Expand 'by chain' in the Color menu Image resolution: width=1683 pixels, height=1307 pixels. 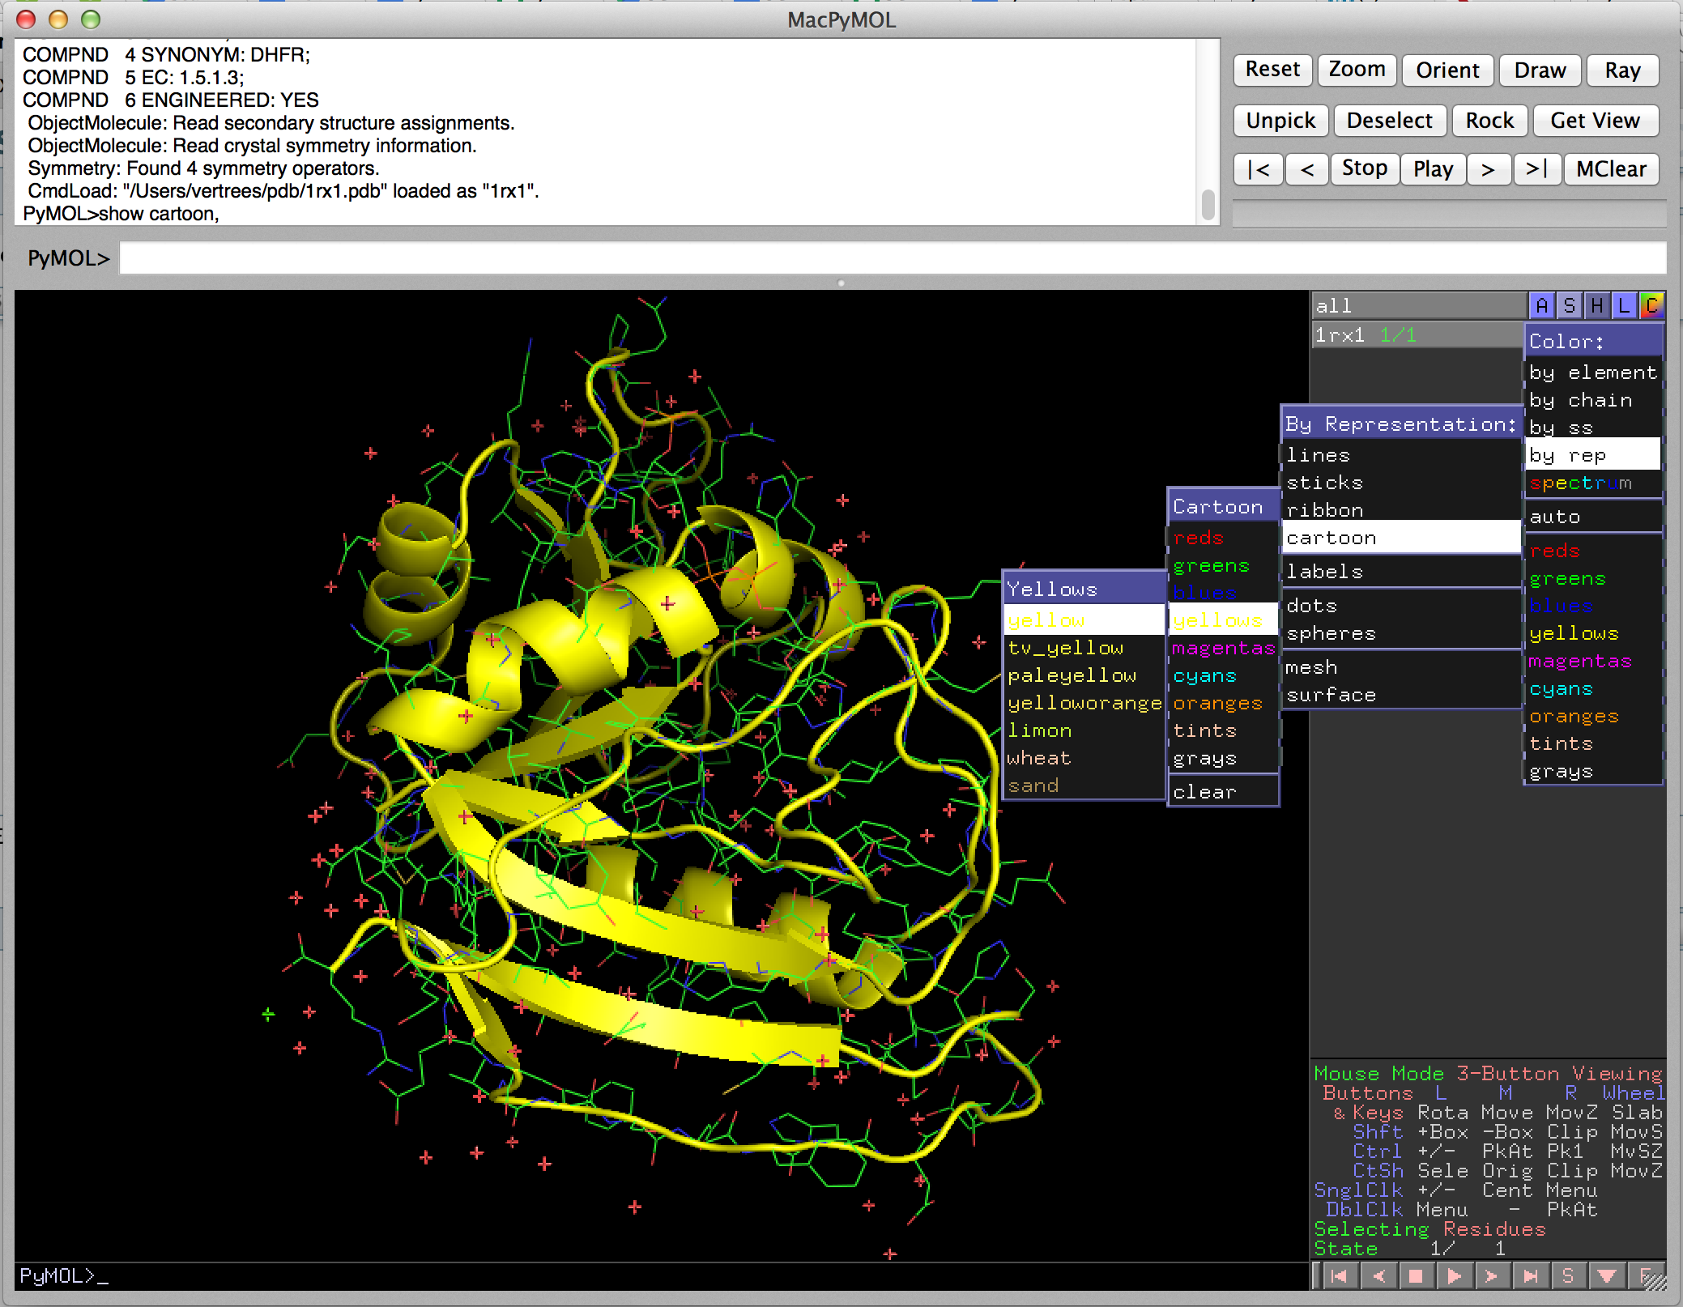(x=1592, y=400)
